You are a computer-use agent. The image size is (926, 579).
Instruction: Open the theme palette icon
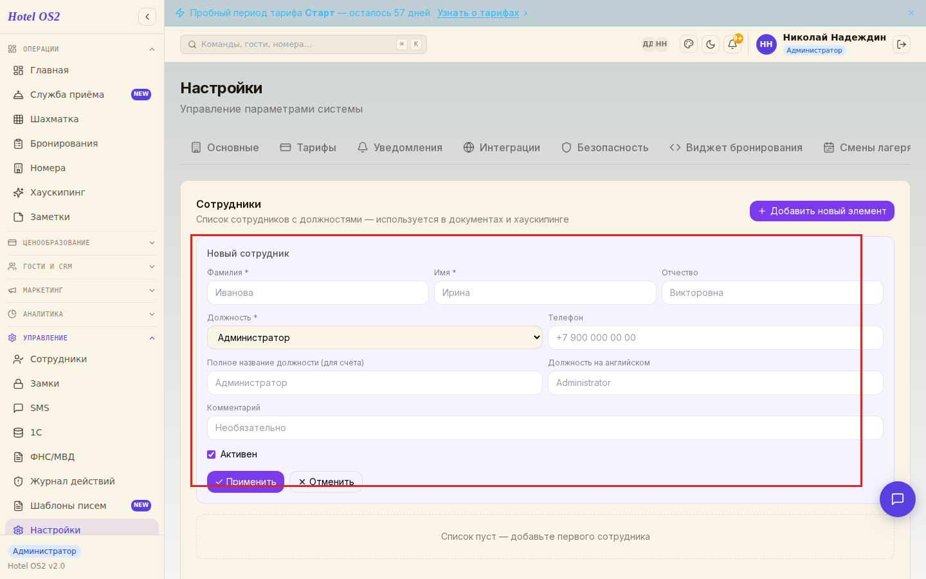point(689,44)
